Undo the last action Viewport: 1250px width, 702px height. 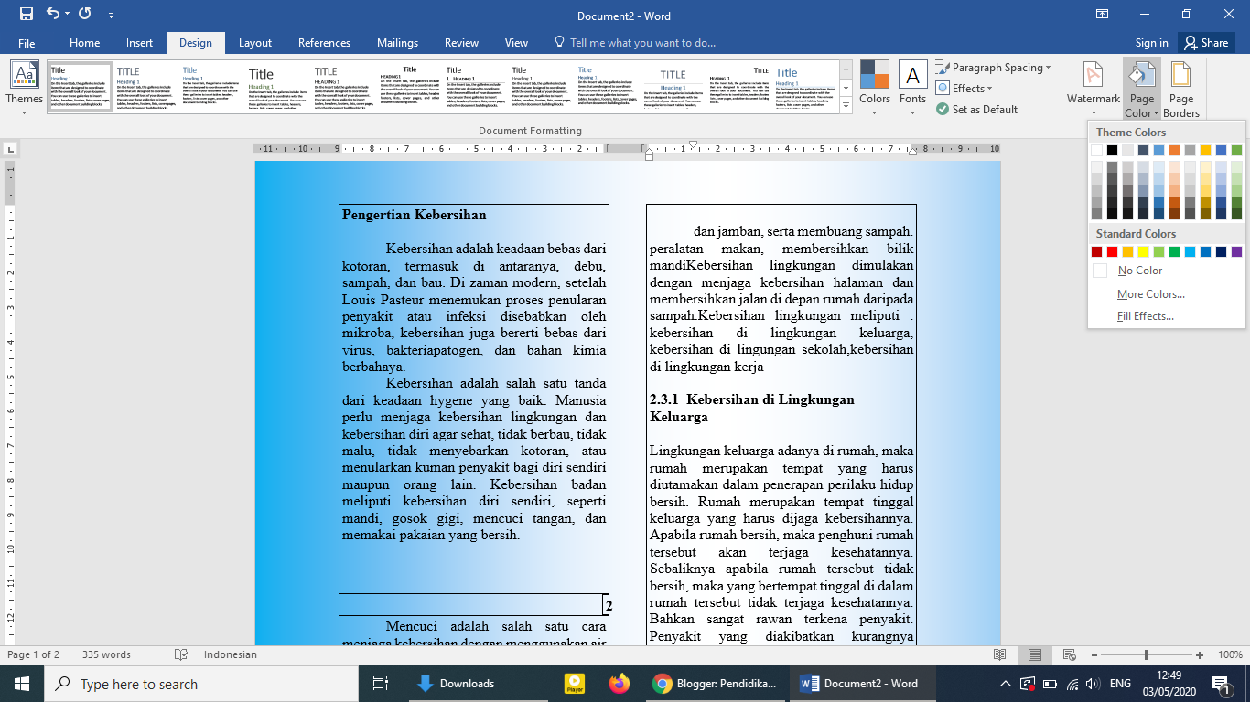(53, 14)
